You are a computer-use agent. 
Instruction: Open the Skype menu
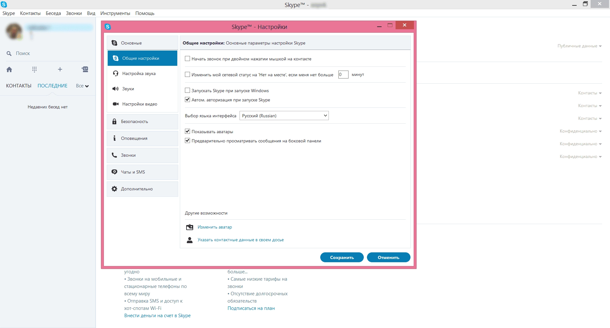[9, 13]
